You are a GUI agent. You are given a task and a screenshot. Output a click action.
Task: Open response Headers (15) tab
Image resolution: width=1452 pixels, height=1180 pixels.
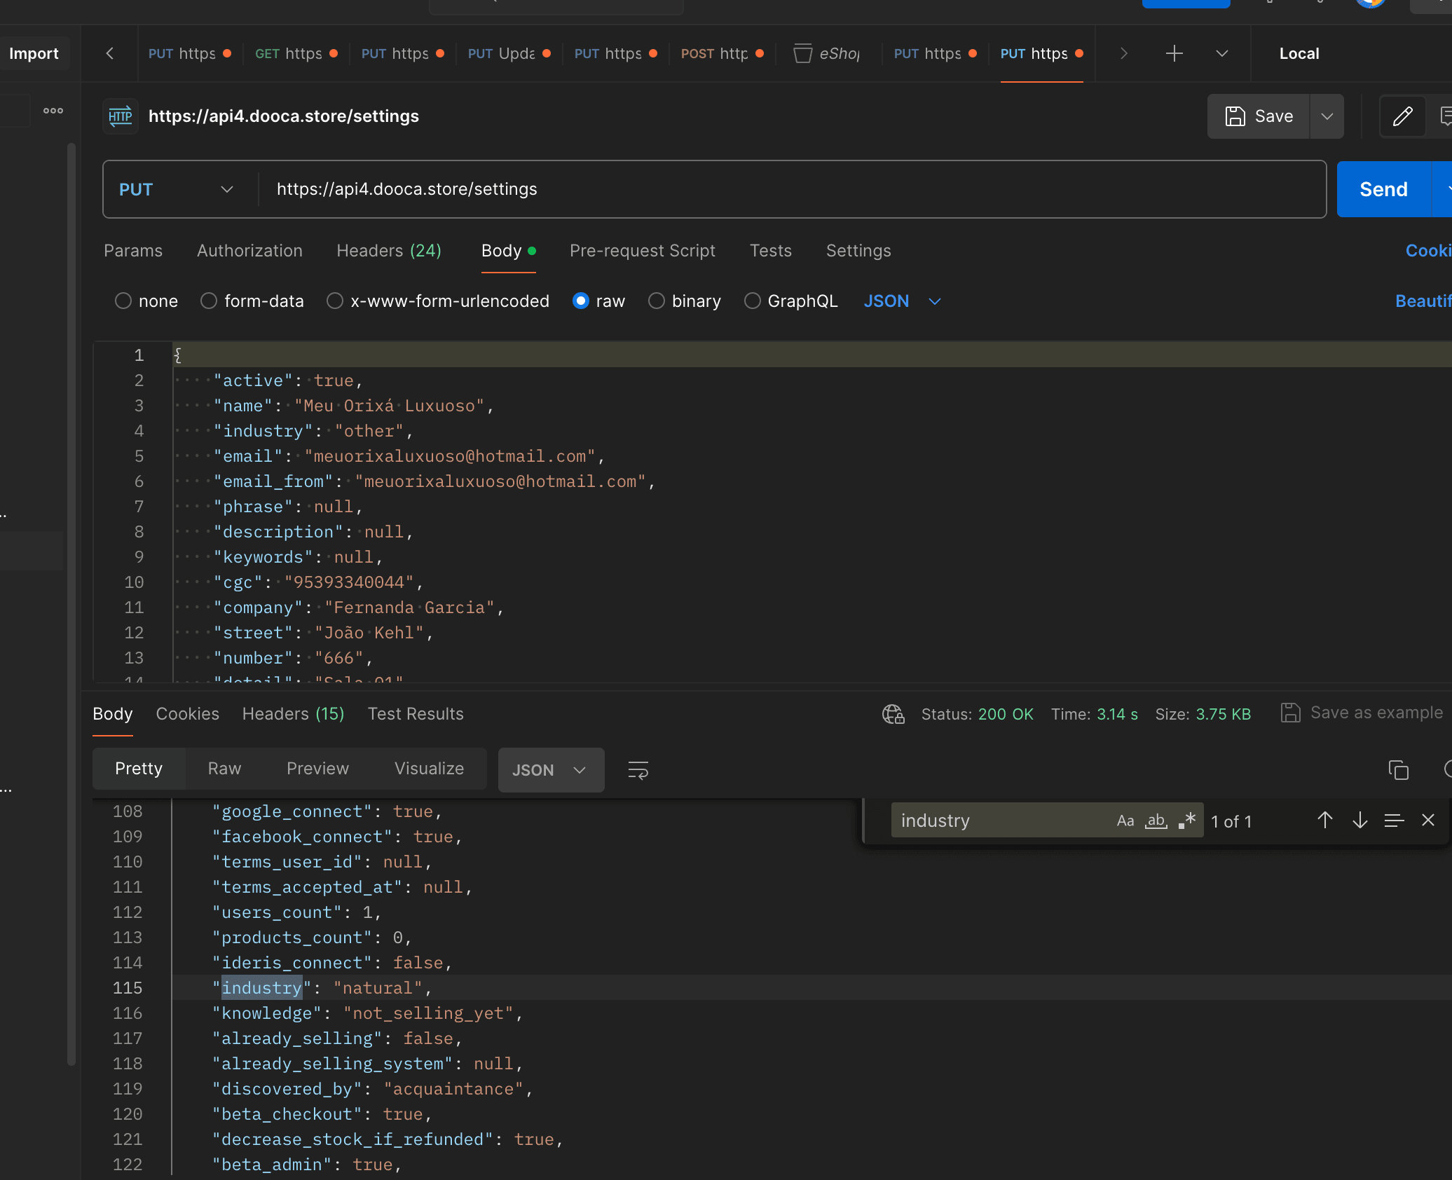tap(293, 714)
